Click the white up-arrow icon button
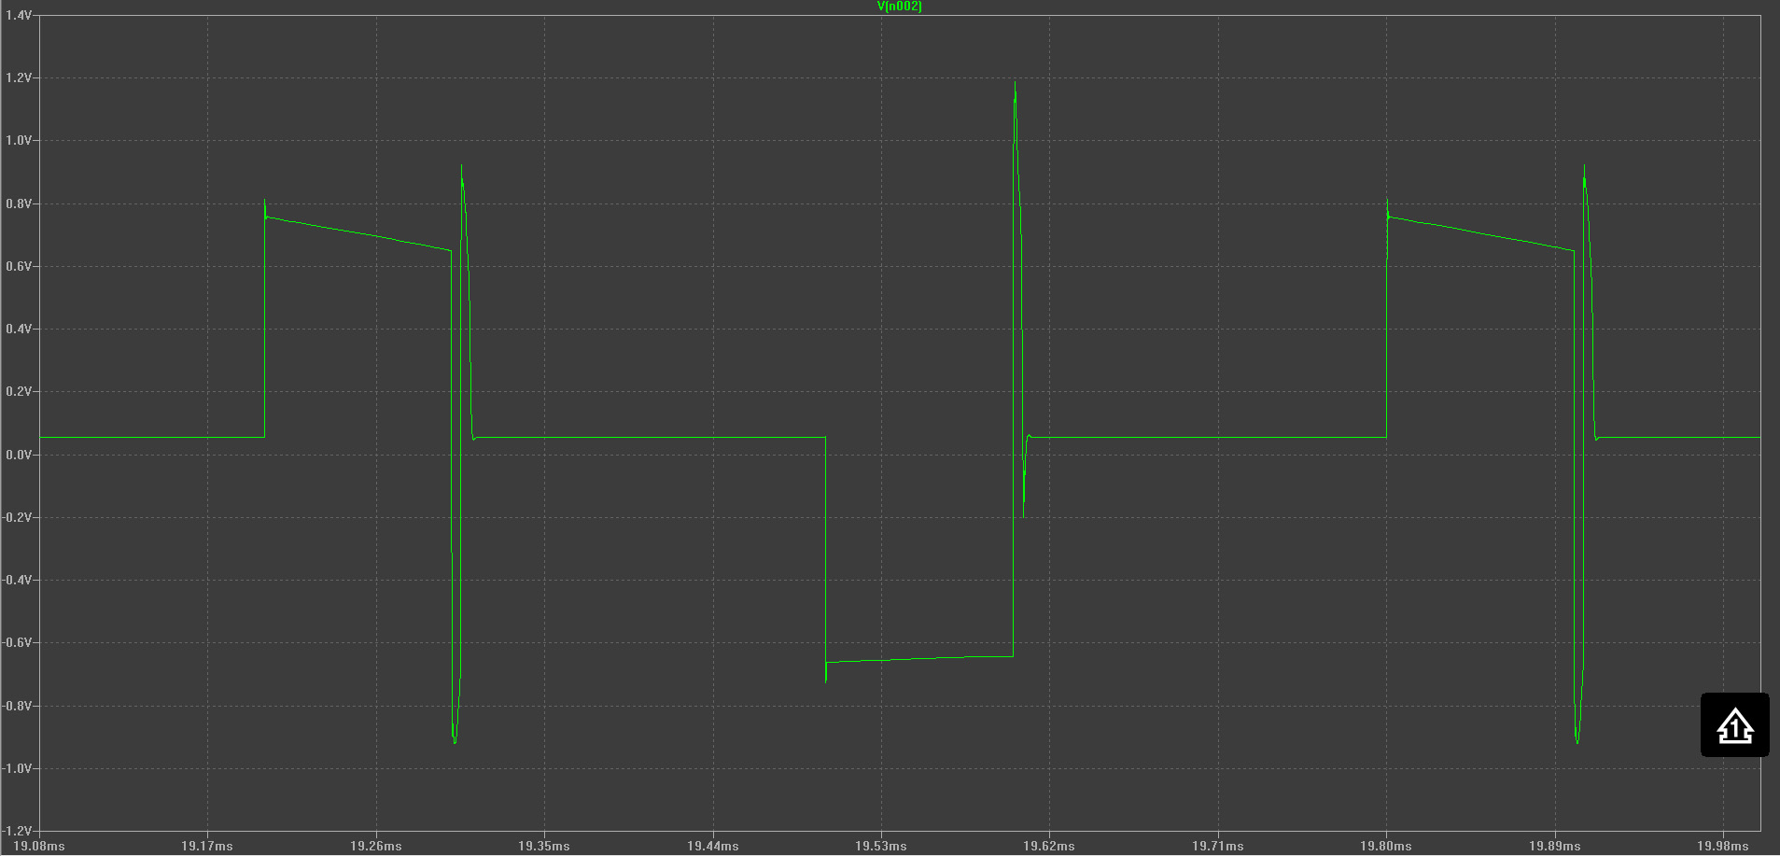 (1734, 725)
